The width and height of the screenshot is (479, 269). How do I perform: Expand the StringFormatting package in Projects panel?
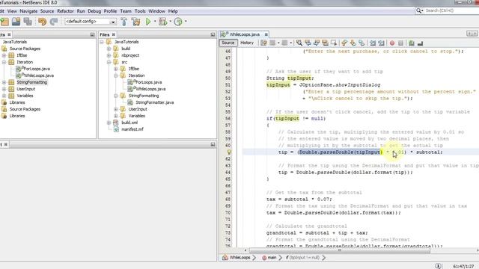[x=4, y=82]
